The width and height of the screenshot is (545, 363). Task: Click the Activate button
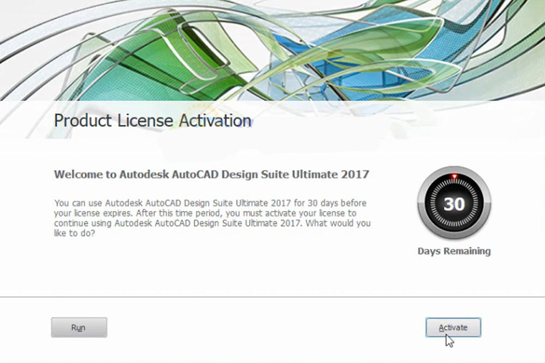[453, 327]
